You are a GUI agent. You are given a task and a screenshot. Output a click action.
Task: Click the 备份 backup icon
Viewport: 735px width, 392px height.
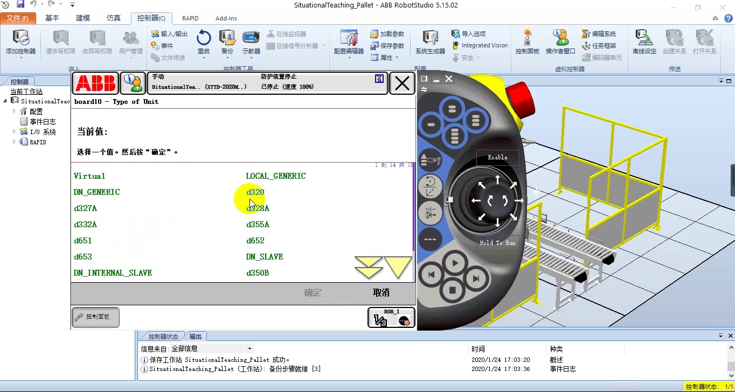227,38
